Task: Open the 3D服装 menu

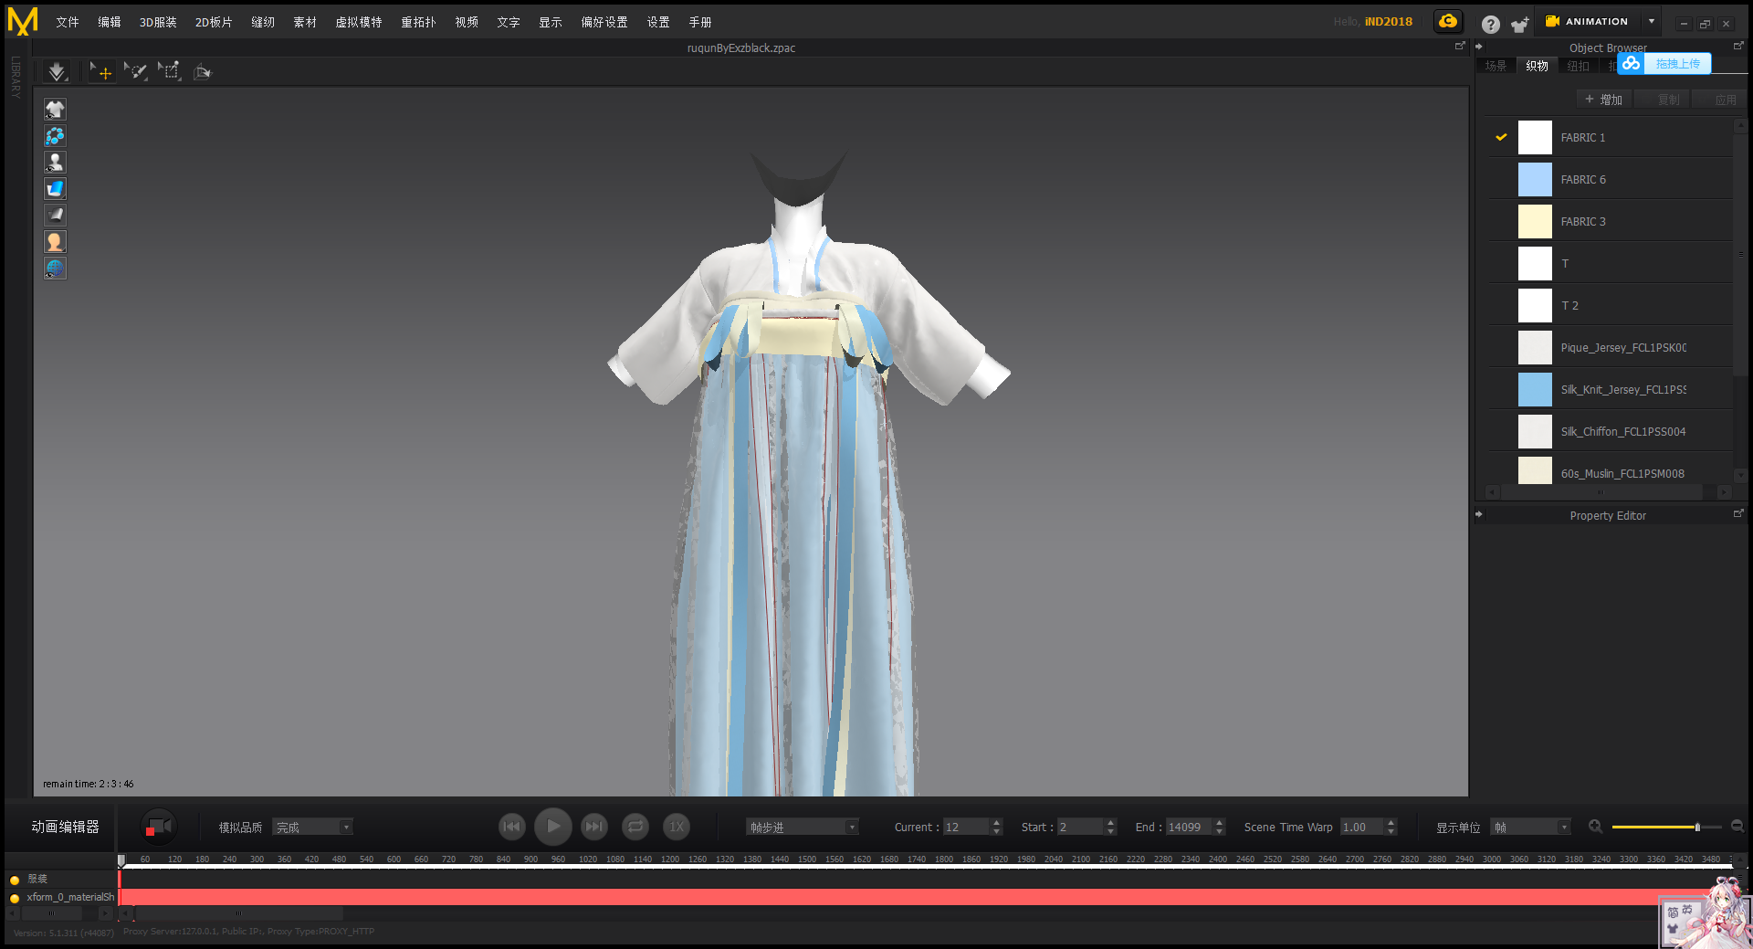Action: [158, 22]
